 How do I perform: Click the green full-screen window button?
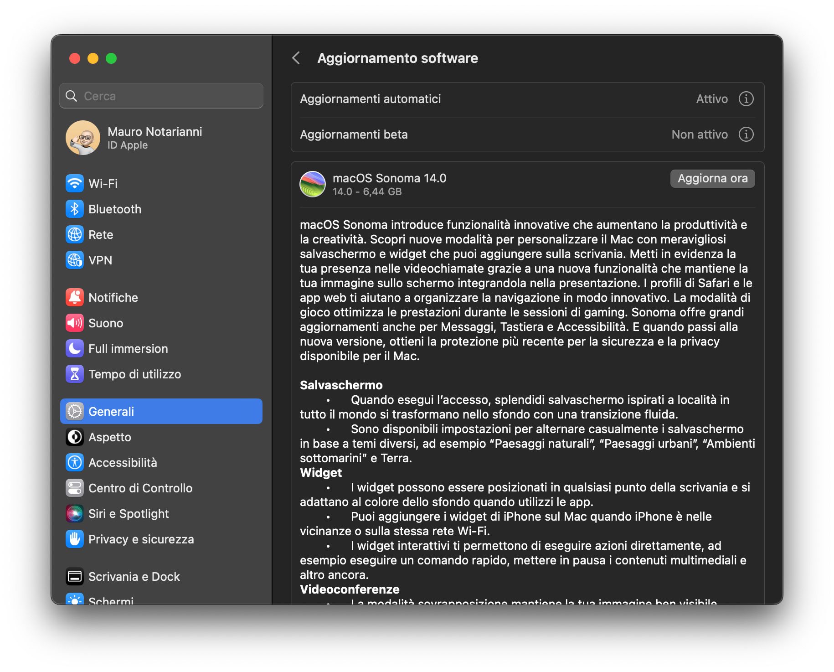coord(111,58)
